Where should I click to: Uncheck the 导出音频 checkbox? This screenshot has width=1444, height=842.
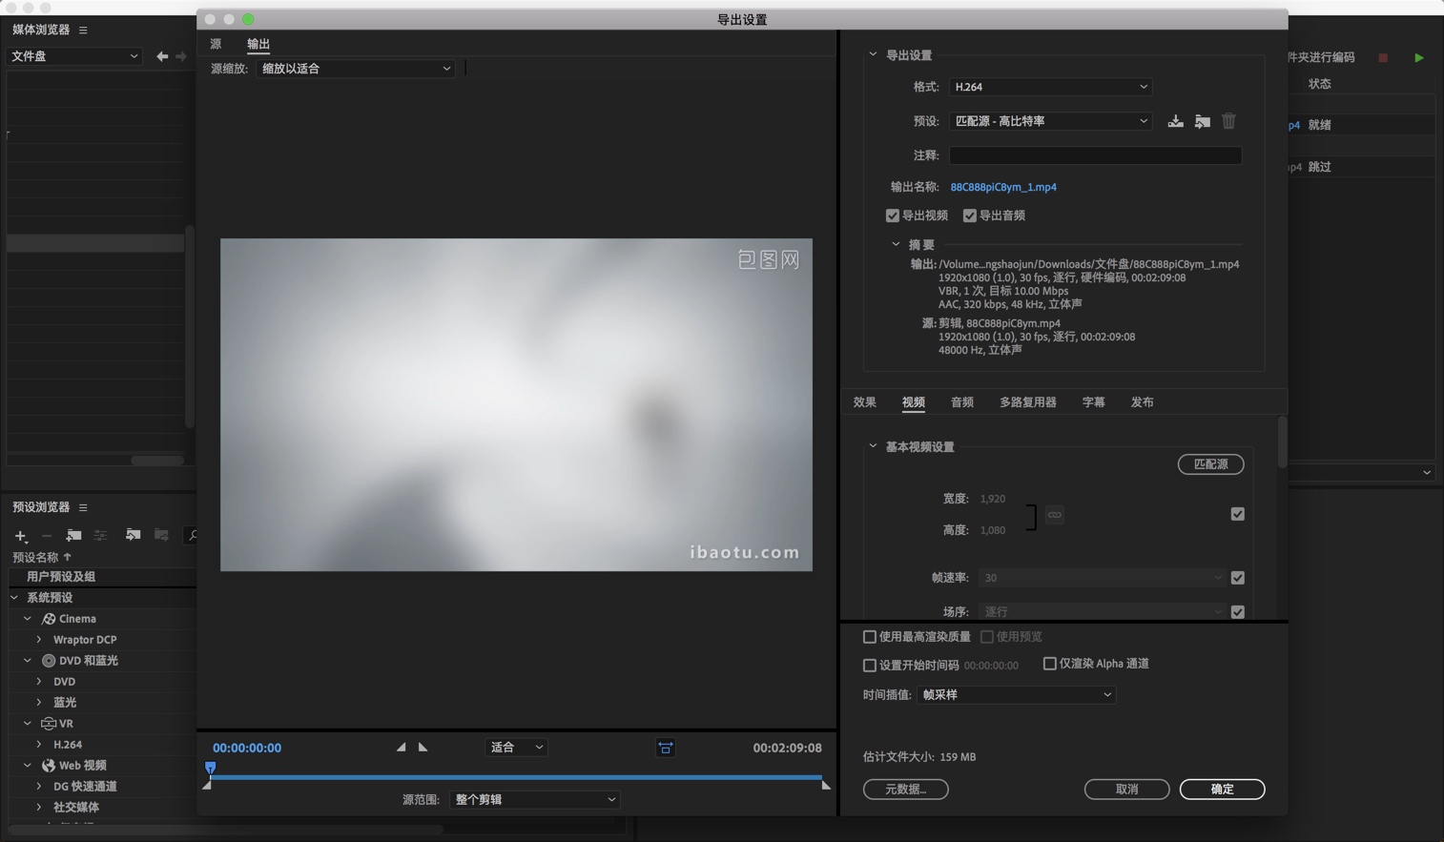coord(970,216)
